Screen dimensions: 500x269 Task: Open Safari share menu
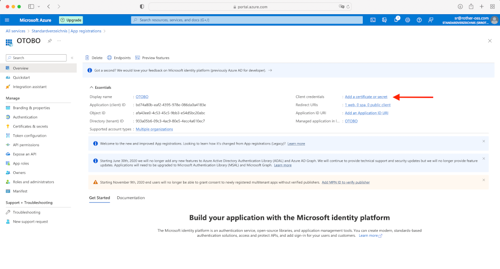471,6
